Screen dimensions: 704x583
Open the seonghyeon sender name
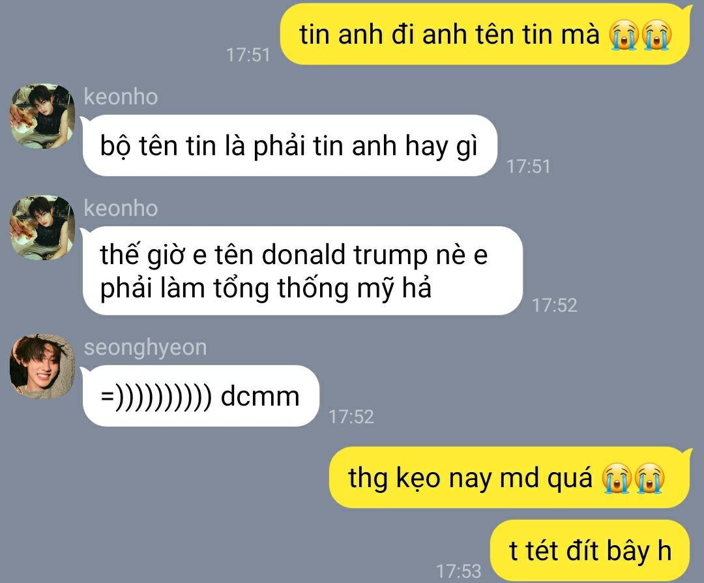tap(145, 347)
